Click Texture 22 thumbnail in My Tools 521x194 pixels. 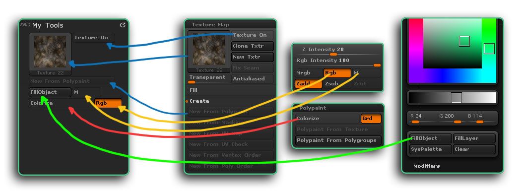pos(50,54)
